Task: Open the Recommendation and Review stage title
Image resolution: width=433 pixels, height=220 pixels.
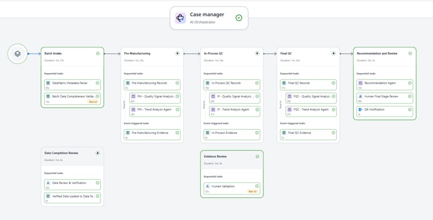Action: coord(377,53)
